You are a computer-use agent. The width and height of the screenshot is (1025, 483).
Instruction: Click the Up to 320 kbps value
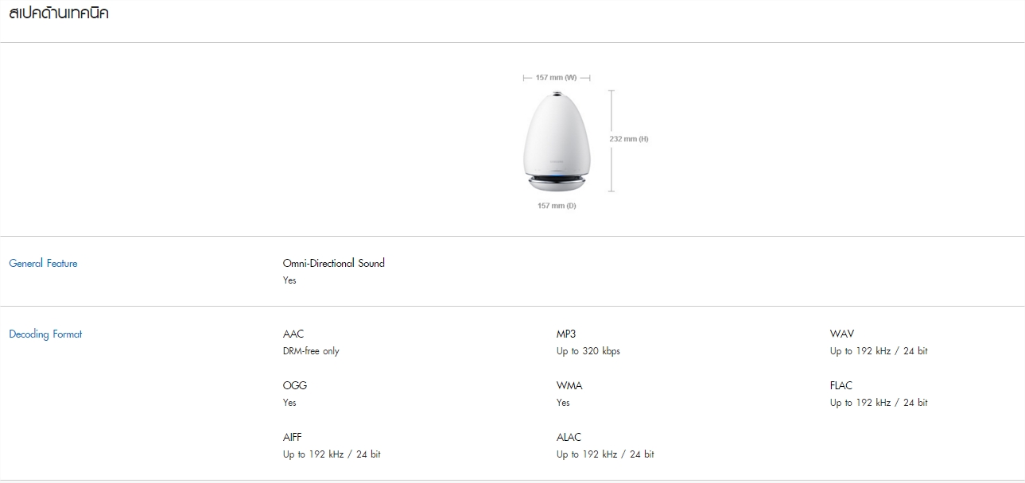[x=588, y=351]
